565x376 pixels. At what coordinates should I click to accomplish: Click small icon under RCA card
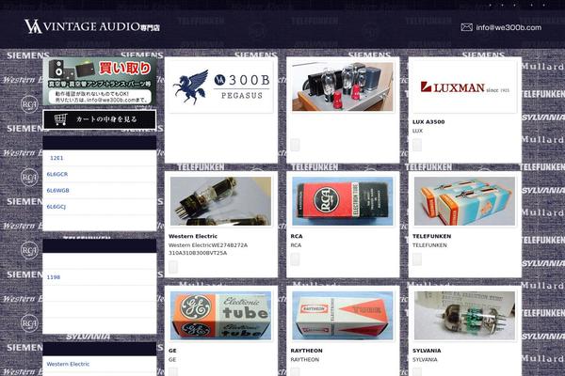click(x=295, y=259)
